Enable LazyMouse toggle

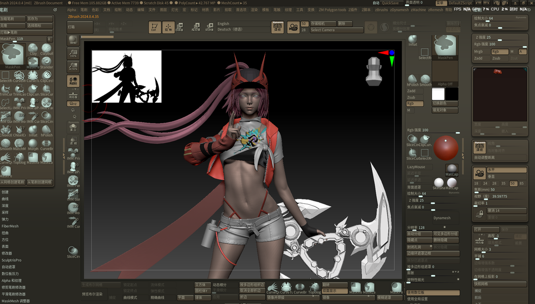419,167
